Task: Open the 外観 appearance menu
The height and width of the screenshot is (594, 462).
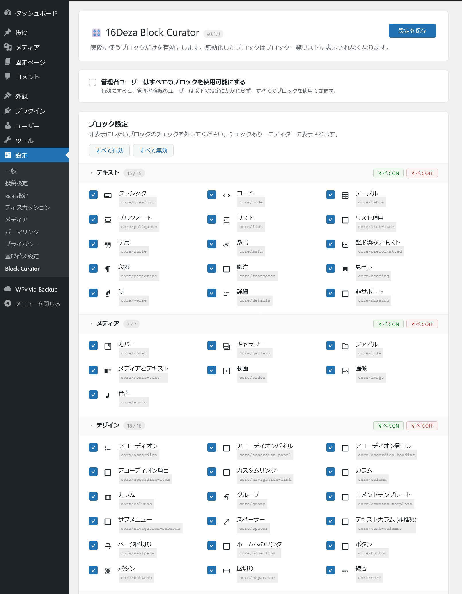Action: coord(34,96)
